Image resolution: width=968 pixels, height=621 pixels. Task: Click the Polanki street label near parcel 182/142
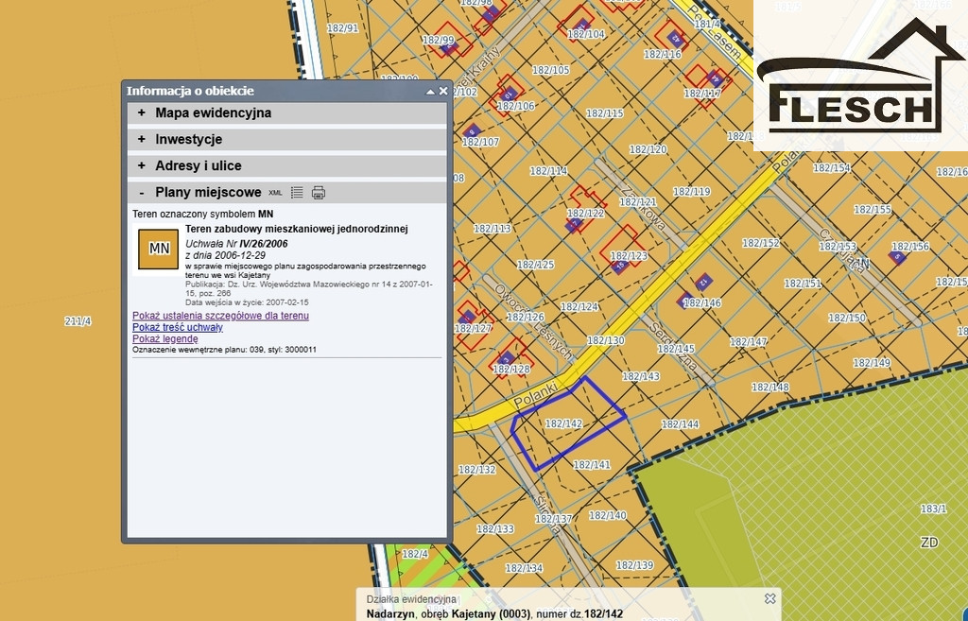(535, 395)
